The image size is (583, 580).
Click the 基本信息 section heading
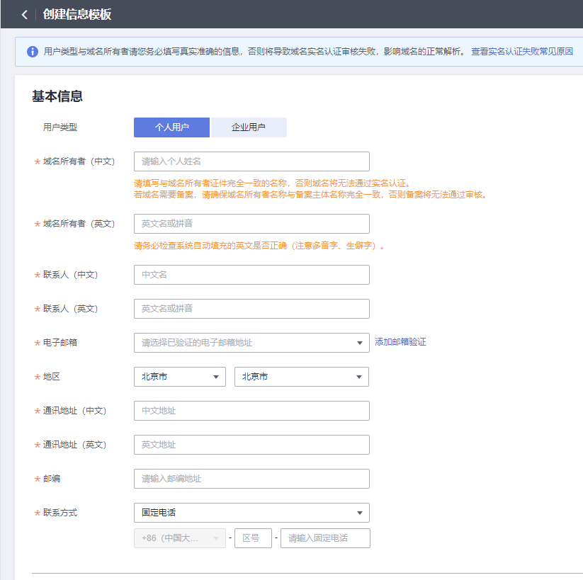57,96
